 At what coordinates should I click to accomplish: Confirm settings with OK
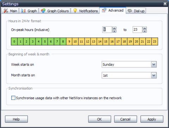(100, 119)
